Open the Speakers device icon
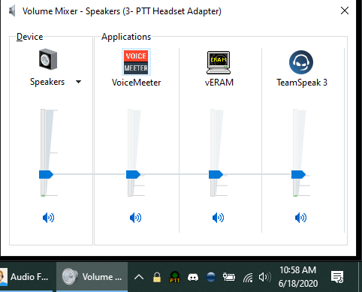 [x=48, y=59]
